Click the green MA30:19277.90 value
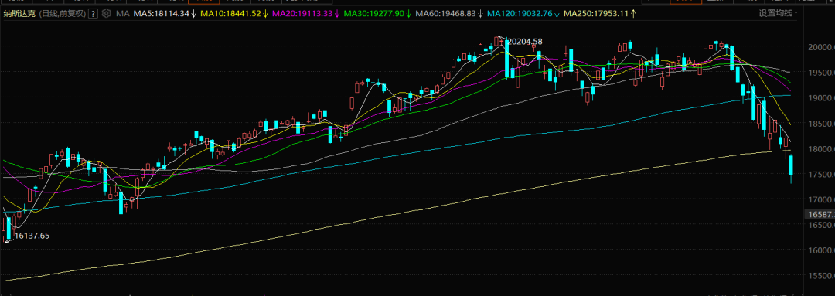Viewport: 835px width, 296px height. [377, 14]
